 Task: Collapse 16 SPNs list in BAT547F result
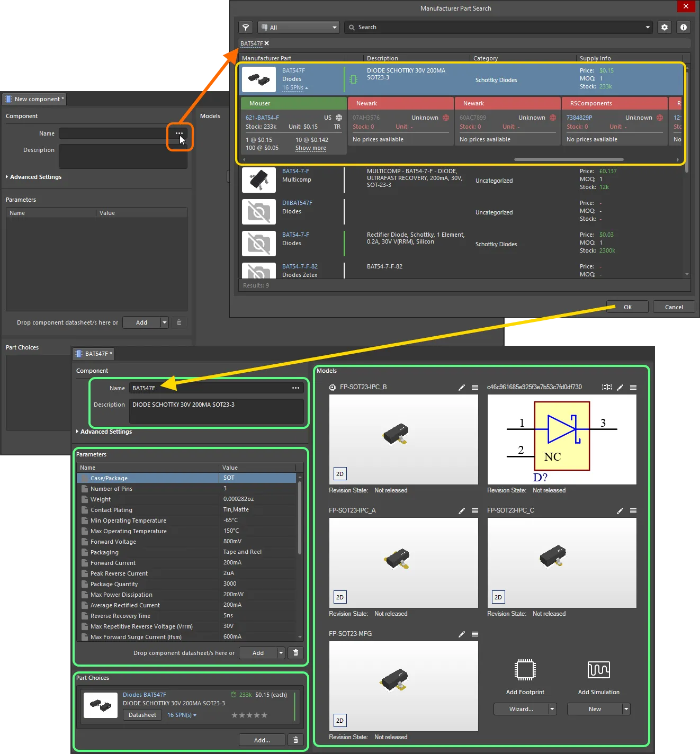295,88
